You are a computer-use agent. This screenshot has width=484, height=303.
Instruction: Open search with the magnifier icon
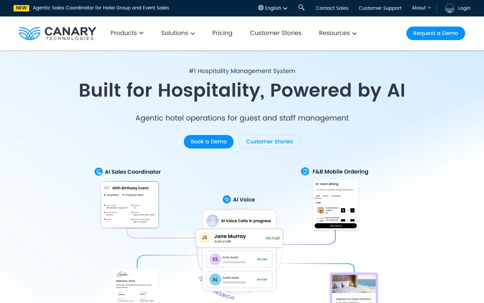[301, 7]
